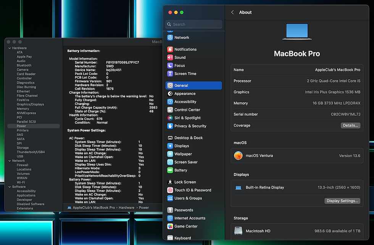Open Touch ID & Password settings

(x=193, y=190)
